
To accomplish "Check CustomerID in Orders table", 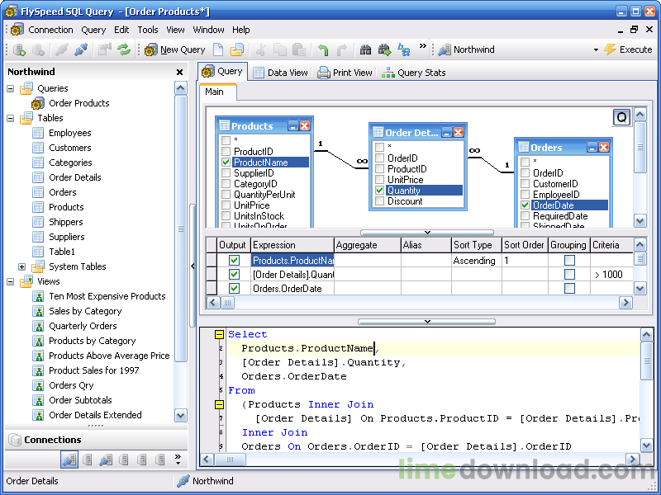I will (525, 183).
